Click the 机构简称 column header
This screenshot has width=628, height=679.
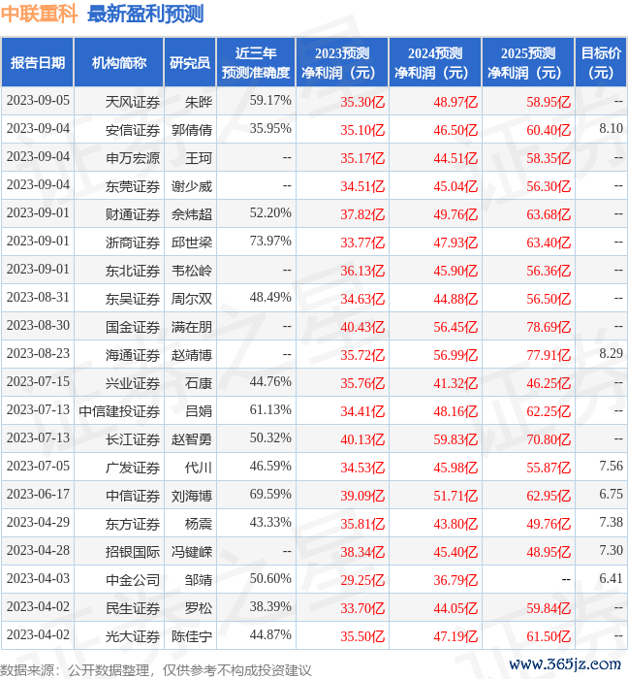[x=119, y=63]
